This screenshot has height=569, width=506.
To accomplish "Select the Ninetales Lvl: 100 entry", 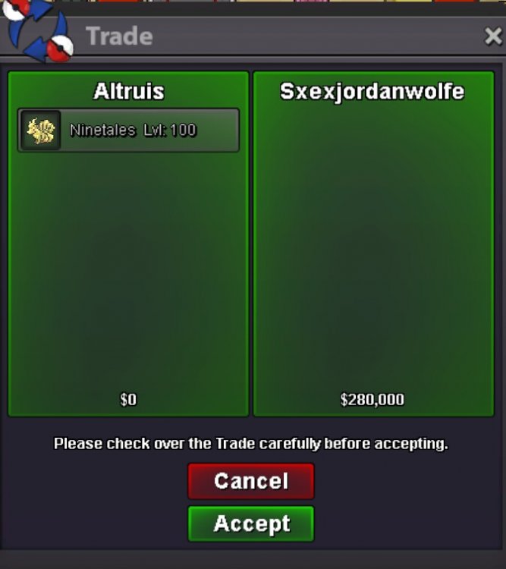I will [x=128, y=130].
